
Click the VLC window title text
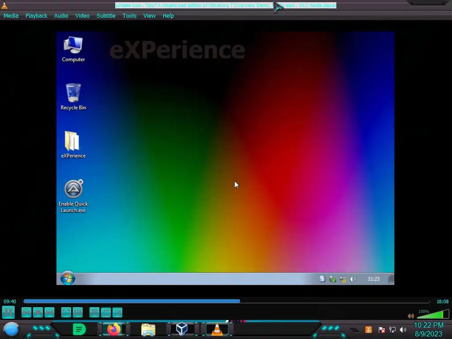[226, 5]
